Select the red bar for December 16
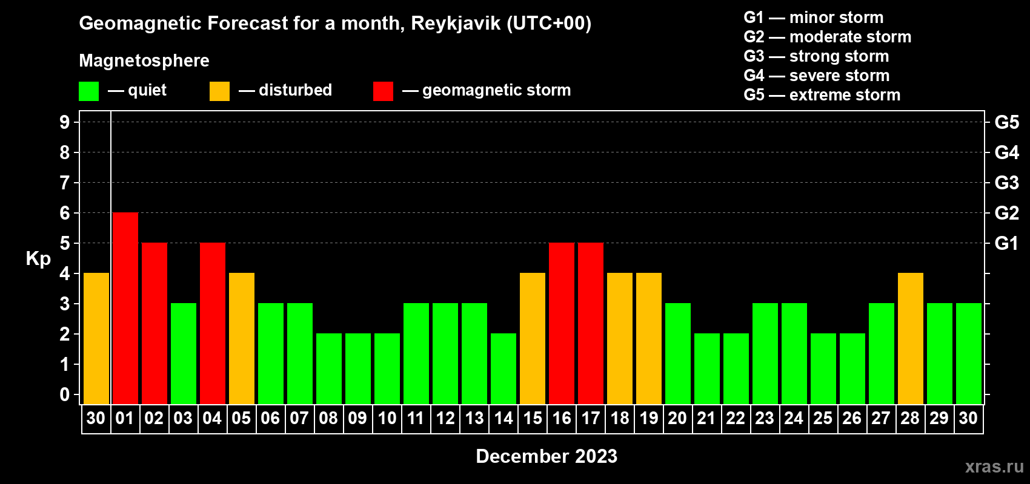Viewport: 1030px width, 484px height. tap(562, 323)
